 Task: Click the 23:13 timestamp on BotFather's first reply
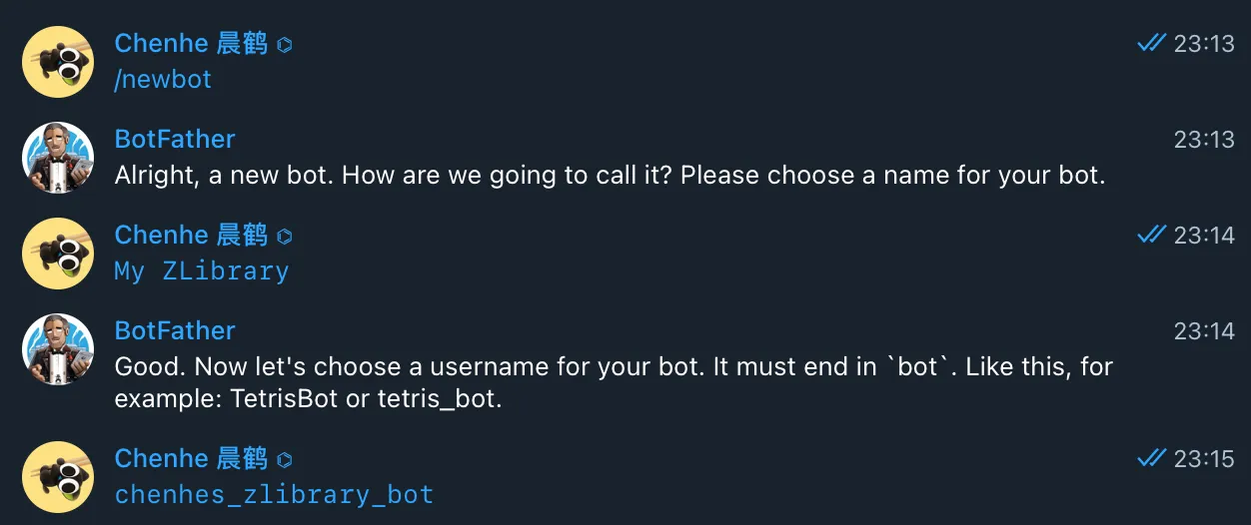(x=1204, y=140)
